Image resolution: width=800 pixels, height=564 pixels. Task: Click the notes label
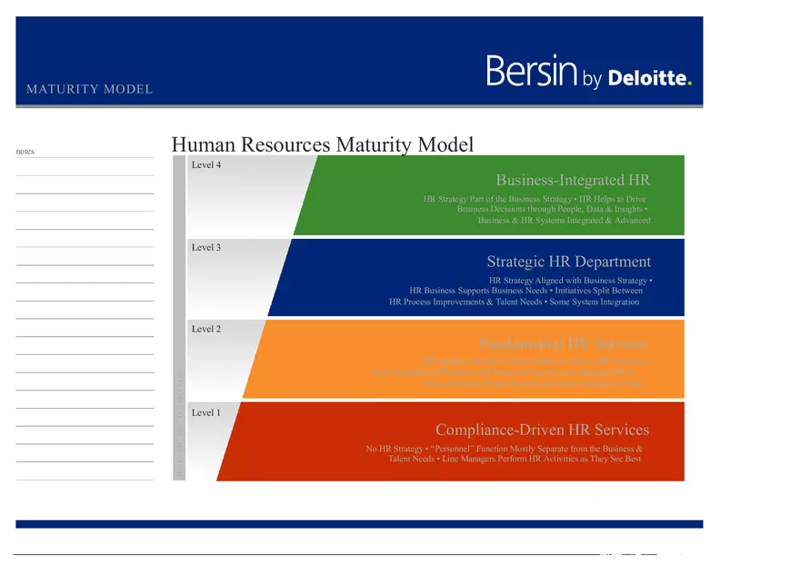click(x=25, y=152)
